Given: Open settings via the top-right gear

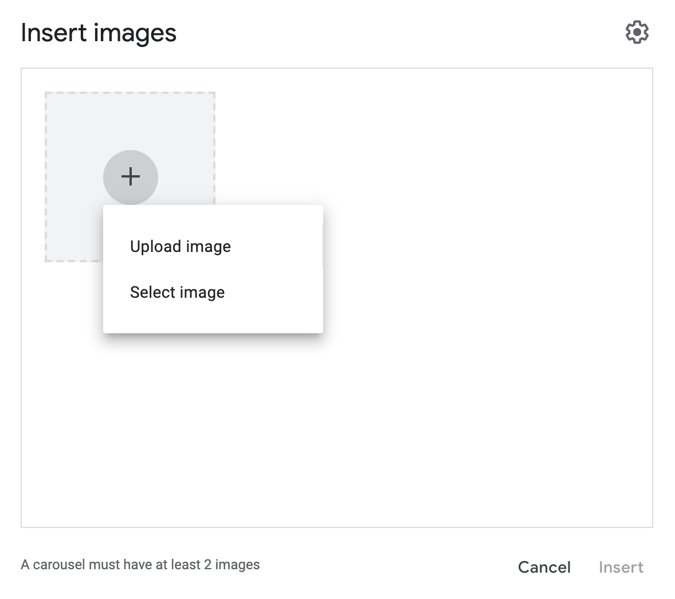Looking at the screenshot, I should 637,32.
